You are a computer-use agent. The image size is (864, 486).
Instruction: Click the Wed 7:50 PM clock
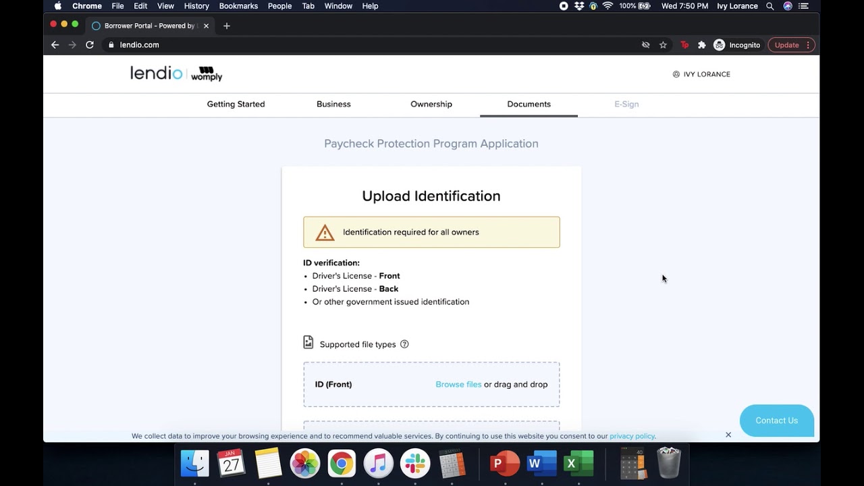pos(684,6)
